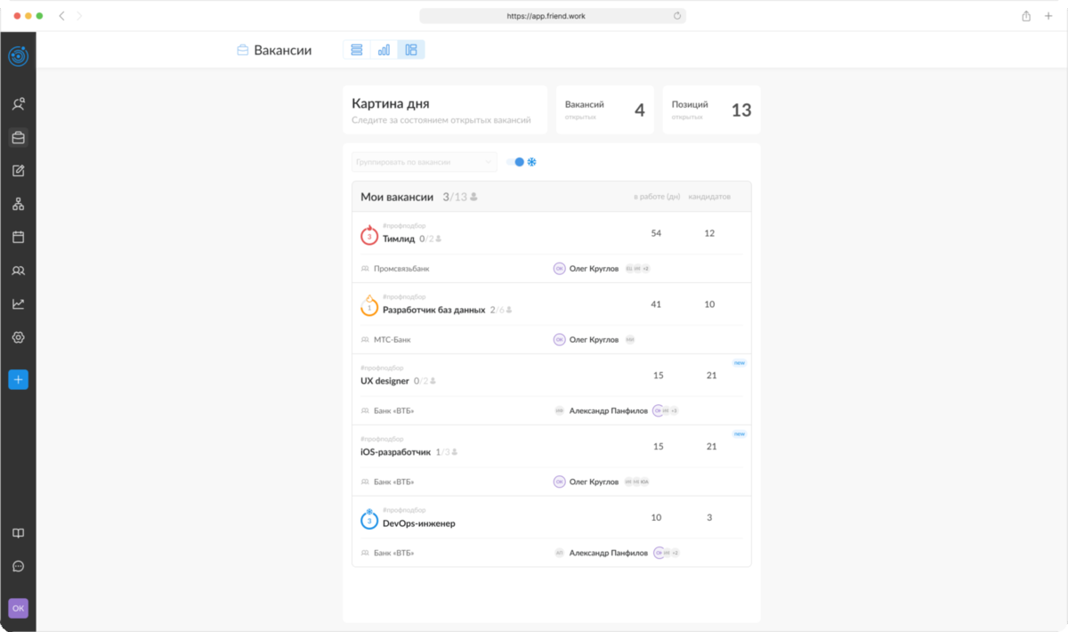Click the browser address bar
The image size is (1068, 632).
pyautogui.click(x=553, y=16)
